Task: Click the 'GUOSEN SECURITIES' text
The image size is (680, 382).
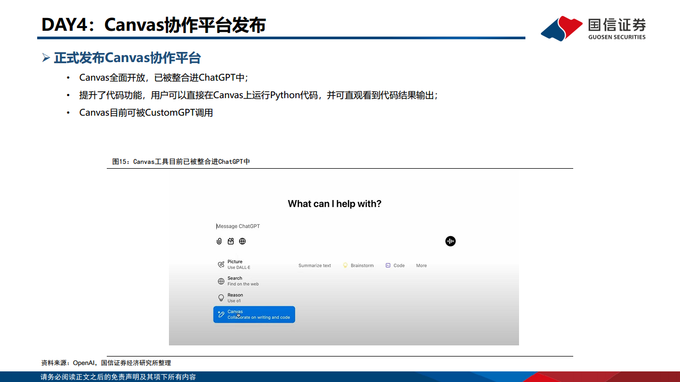Action: [617, 37]
